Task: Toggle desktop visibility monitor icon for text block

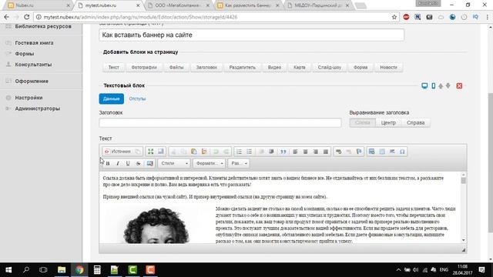Action: 424,85
